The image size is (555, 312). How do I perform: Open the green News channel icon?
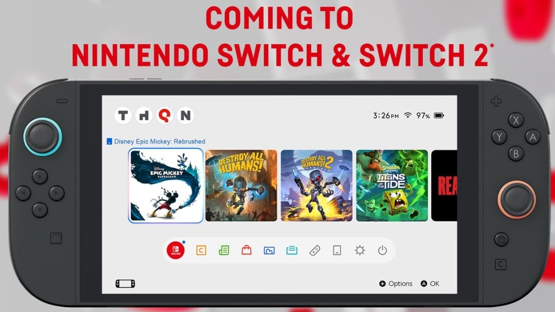tap(224, 250)
